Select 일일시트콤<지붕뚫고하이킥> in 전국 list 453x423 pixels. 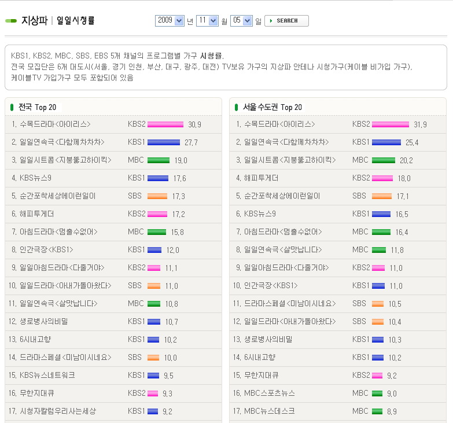(x=65, y=160)
